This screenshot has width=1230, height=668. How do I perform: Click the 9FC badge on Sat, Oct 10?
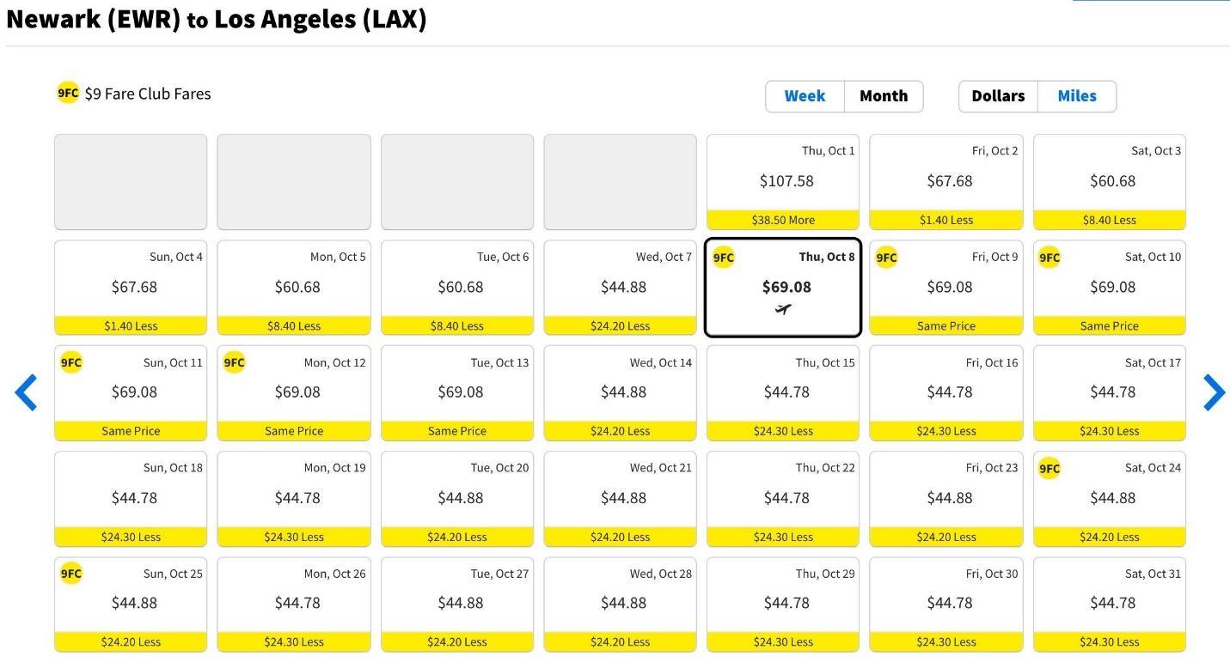coord(1049,258)
